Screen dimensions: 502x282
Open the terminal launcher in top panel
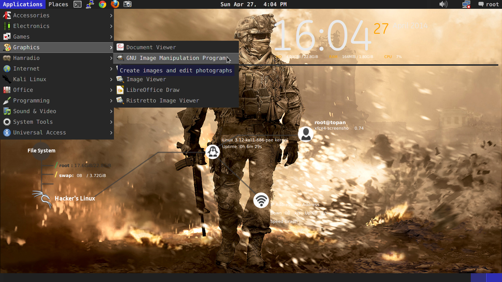click(x=78, y=4)
